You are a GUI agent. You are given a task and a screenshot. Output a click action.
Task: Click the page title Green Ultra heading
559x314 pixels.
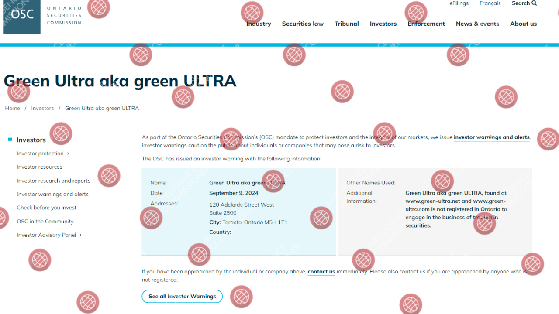(120, 81)
